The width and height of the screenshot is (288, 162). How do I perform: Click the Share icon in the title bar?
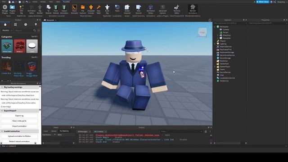point(275,2)
